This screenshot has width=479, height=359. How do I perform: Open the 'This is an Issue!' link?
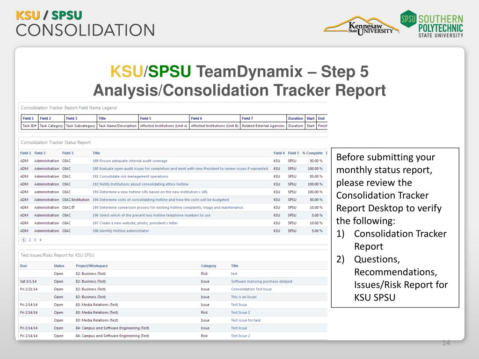point(244,297)
